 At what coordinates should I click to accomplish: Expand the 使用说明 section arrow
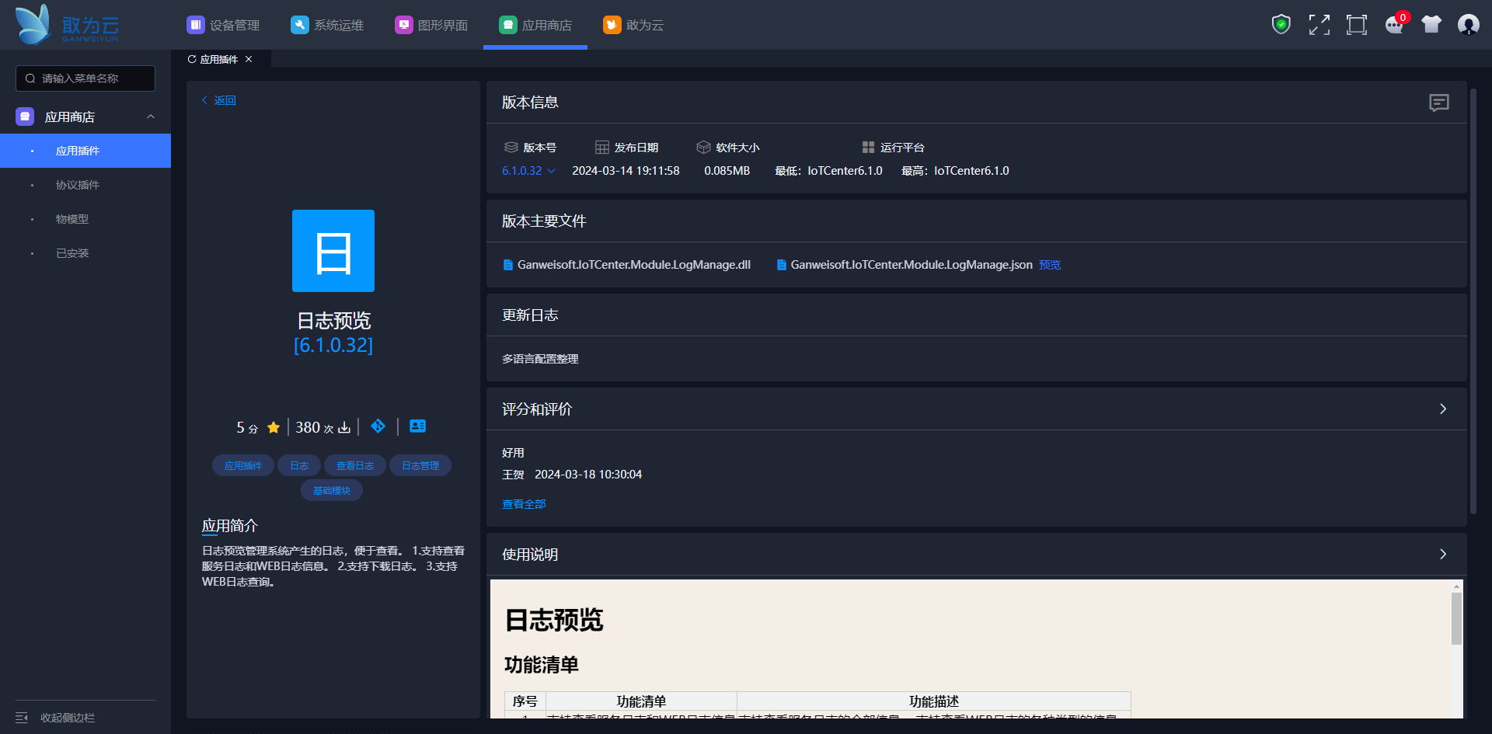[1443, 555]
